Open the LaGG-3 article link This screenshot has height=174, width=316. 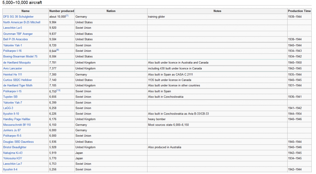point(8,108)
